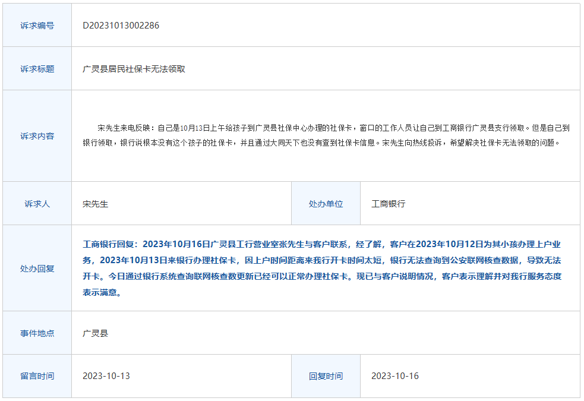Select the 诉求内容 label cell
The height and width of the screenshot is (401, 584).
(37, 136)
